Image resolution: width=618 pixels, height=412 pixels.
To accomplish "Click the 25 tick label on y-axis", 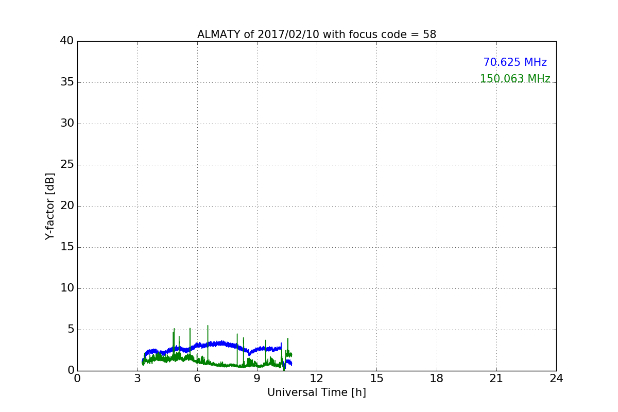I will pyautogui.click(x=67, y=165).
